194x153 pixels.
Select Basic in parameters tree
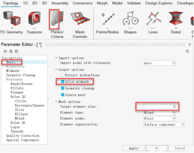coord(11,62)
